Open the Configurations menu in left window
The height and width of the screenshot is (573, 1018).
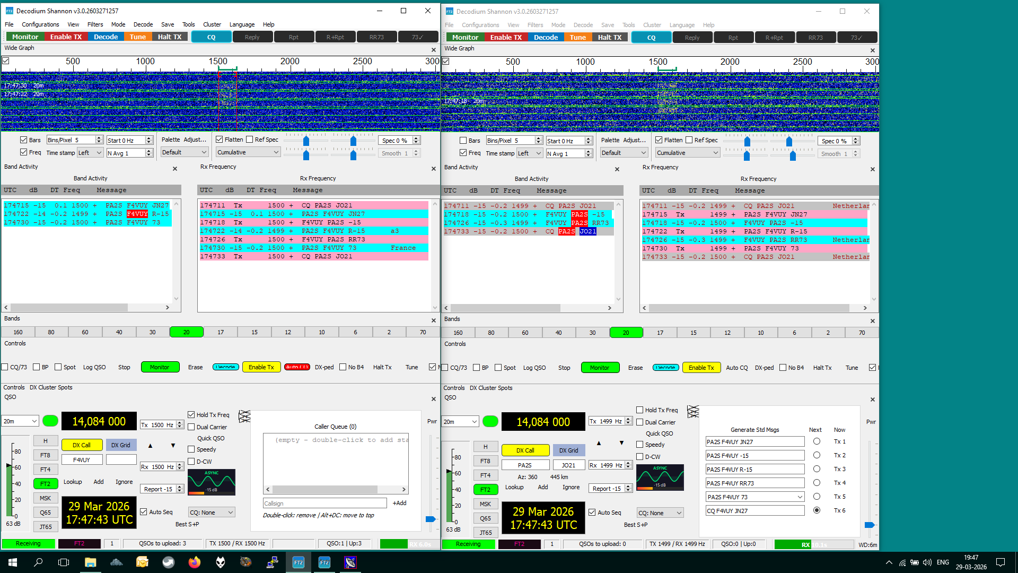40,24
